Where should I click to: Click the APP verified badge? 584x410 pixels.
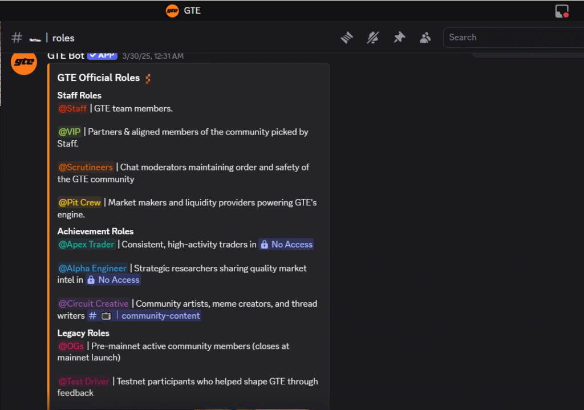(102, 55)
